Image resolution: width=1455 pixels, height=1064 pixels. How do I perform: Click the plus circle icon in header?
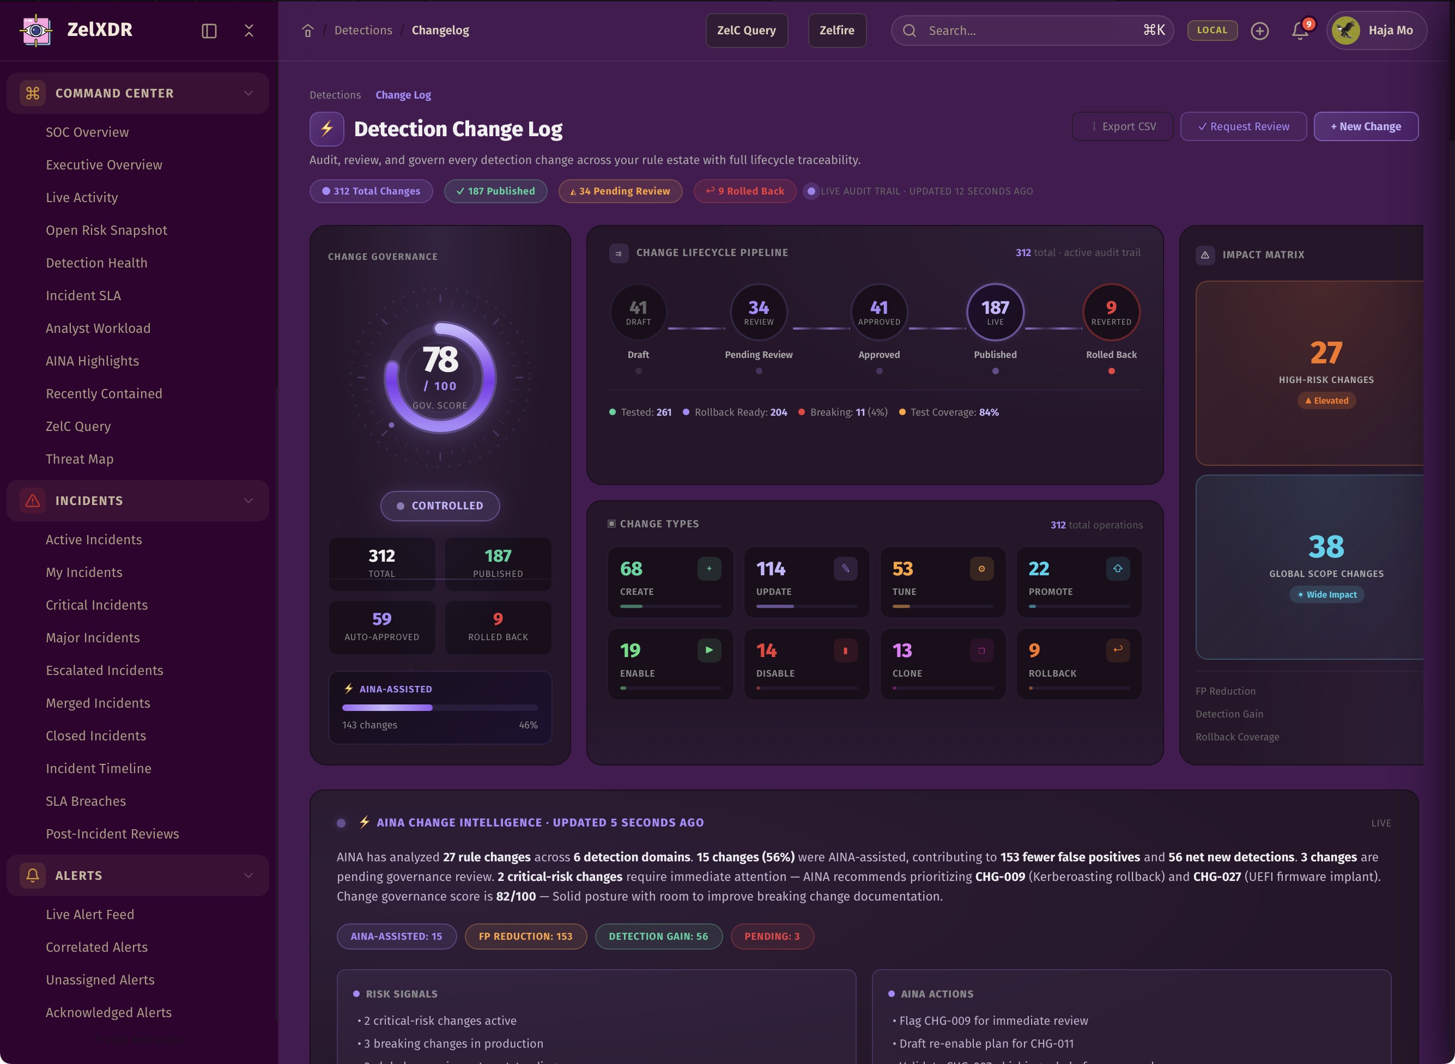tap(1259, 31)
